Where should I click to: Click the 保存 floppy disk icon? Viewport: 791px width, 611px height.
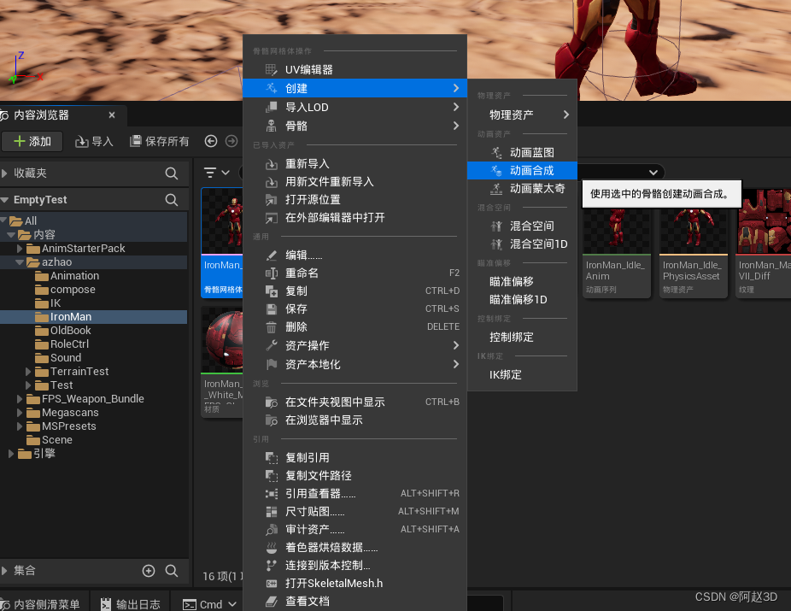272,308
